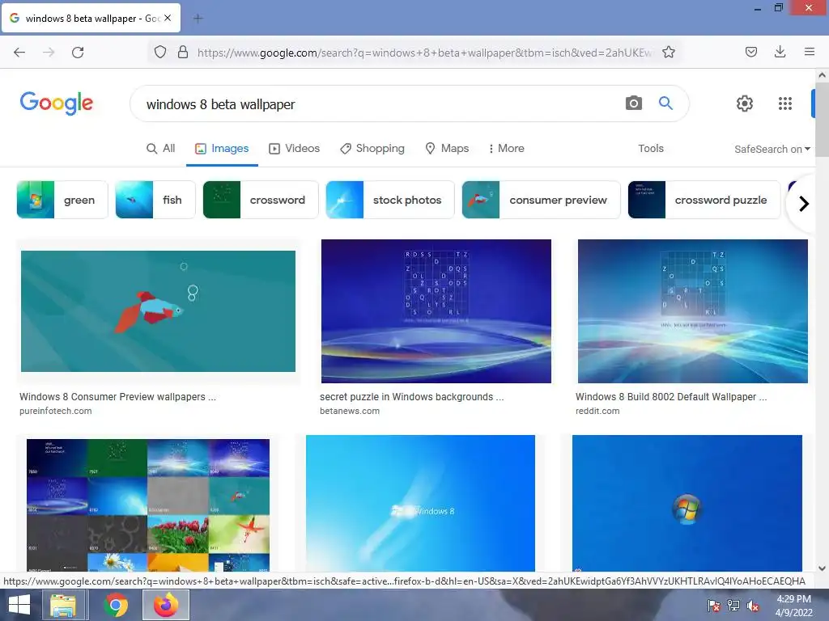829x621 pixels.
Task: Open the Firefox downloads panel
Action: 780,52
